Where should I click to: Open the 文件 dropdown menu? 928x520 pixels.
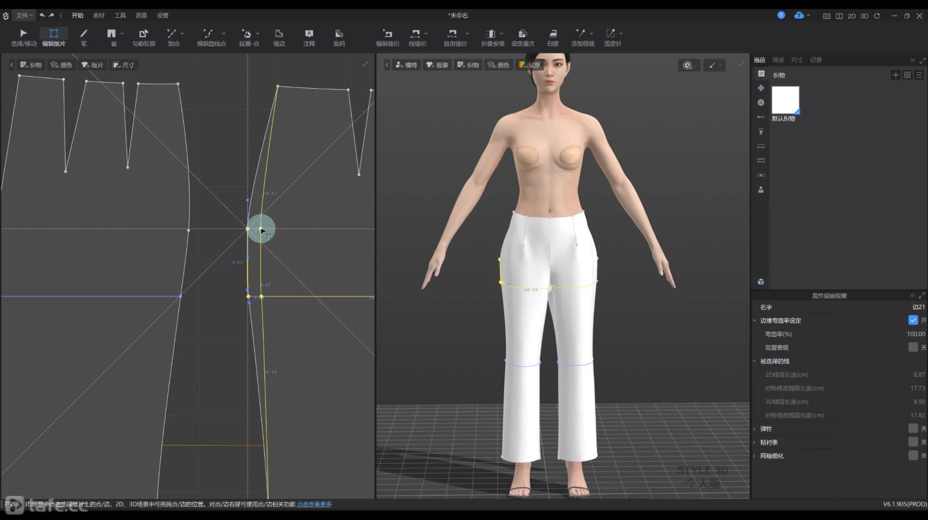pyautogui.click(x=24, y=15)
